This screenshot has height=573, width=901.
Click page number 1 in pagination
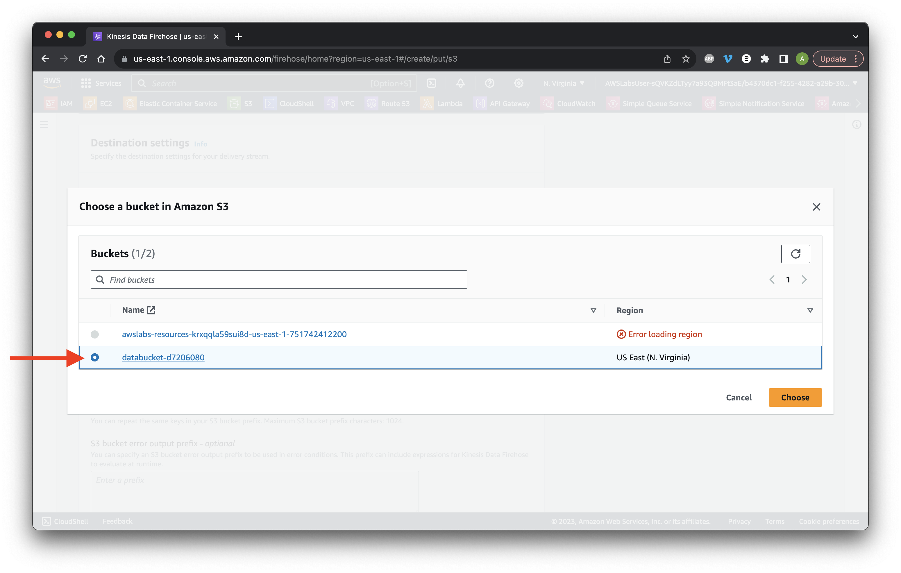pos(788,280)
